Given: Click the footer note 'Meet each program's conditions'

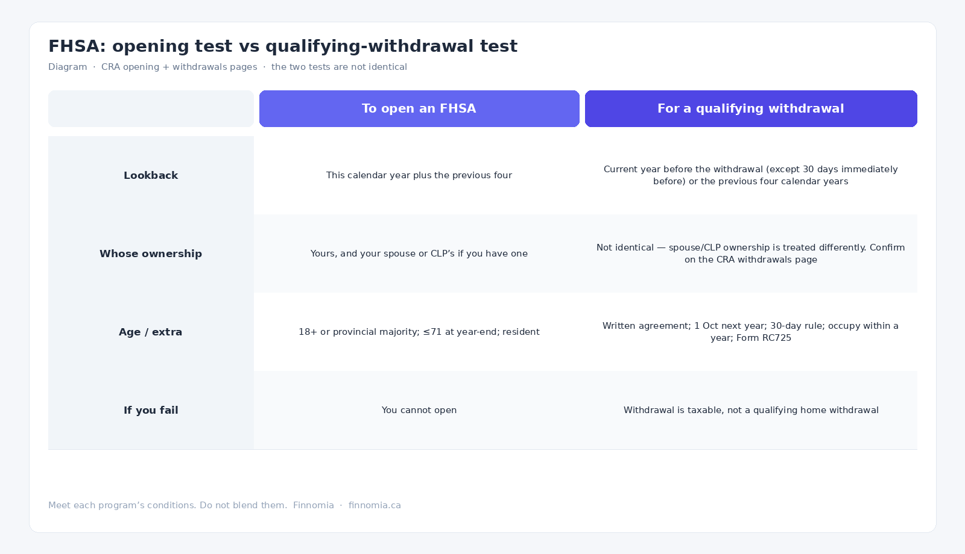Looking at the screenshot, I should click(x=168, y=505).
